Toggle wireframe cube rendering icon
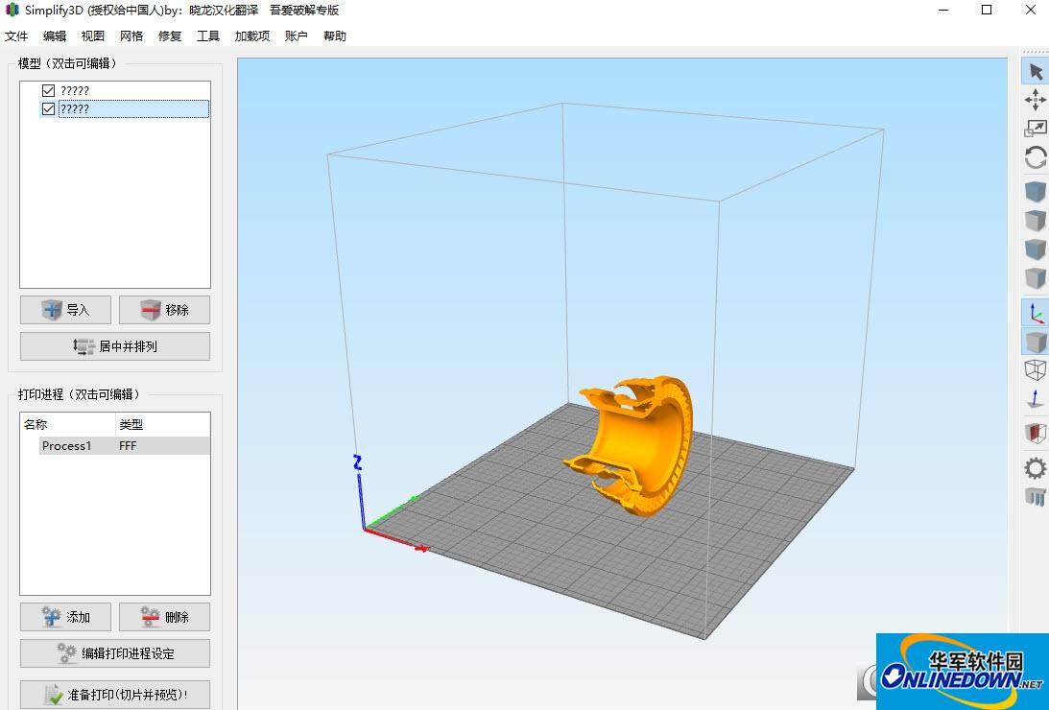 [x=1035, y=369]
